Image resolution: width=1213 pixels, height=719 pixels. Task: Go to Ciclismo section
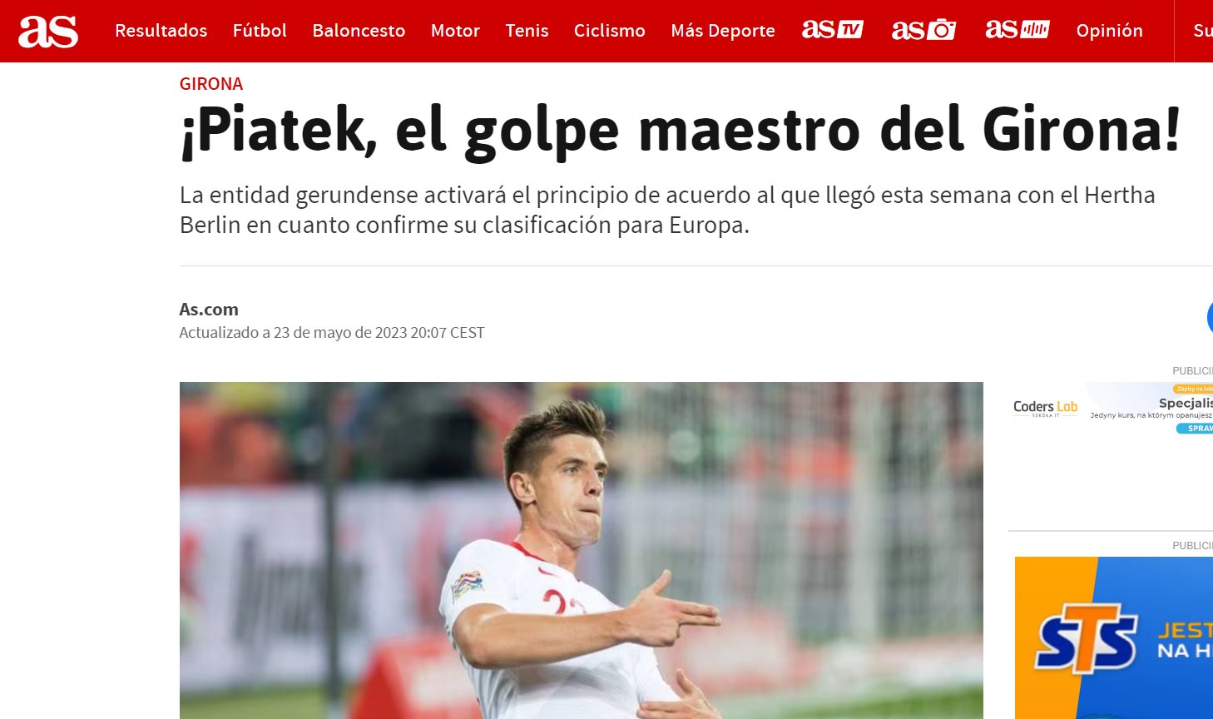click(609, 31)
